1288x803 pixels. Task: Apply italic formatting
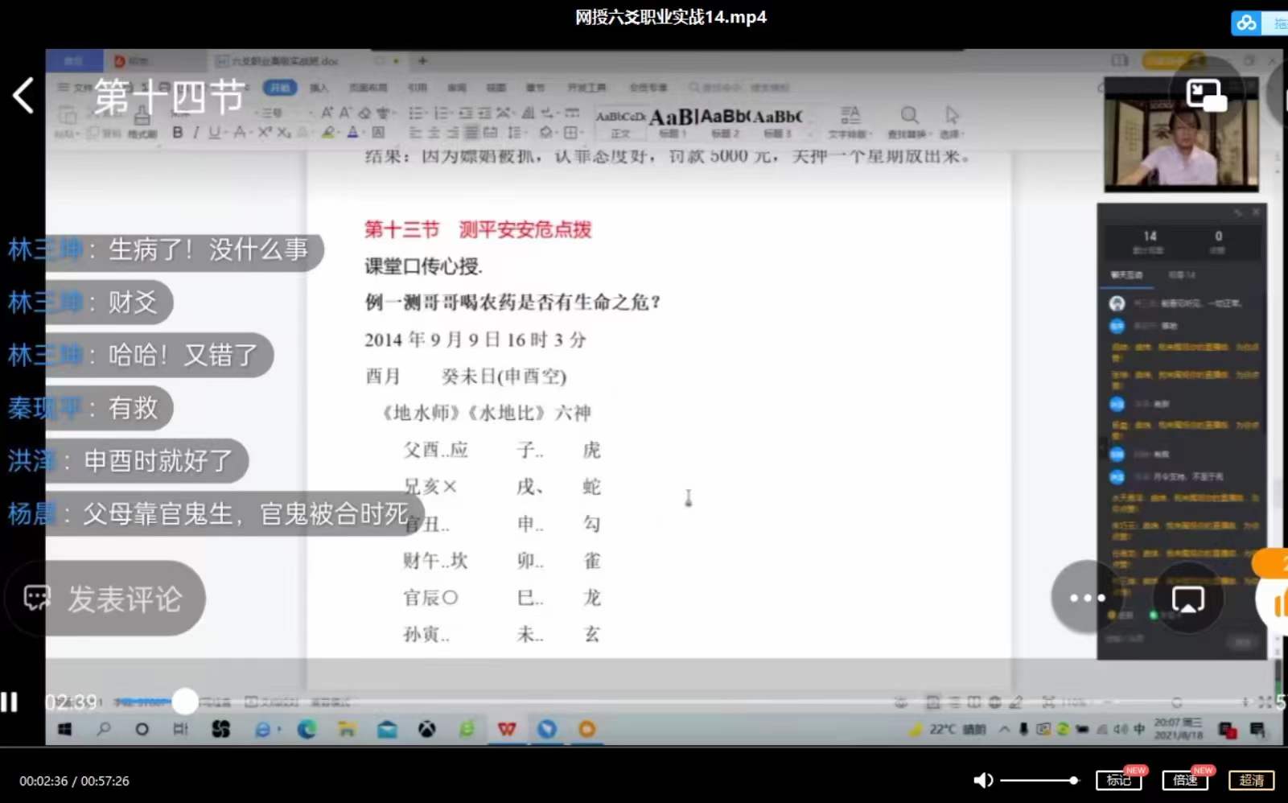pos(197,133)
